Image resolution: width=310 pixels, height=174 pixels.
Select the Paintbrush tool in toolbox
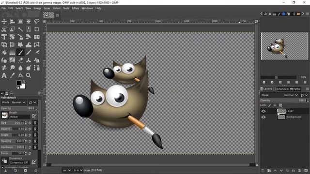click(x=20, y=52)
